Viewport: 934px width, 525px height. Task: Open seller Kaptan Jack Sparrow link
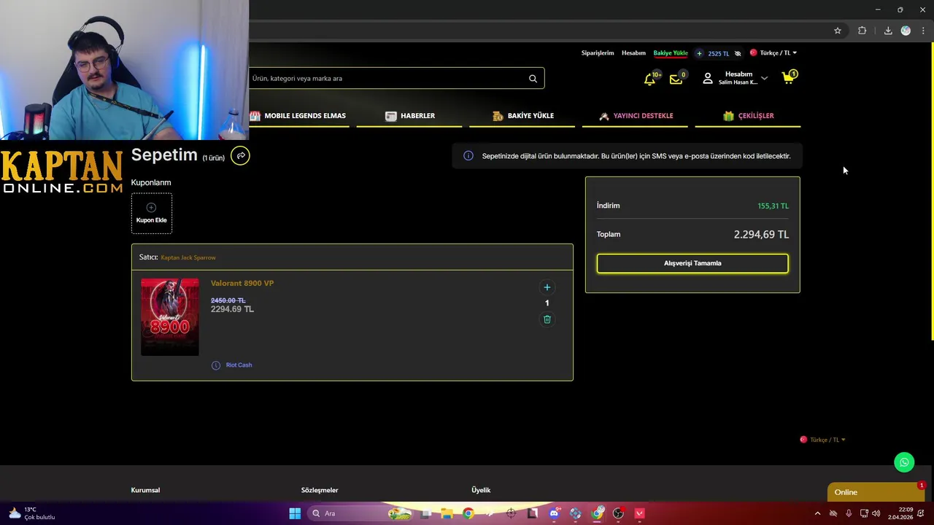click(188, 257)
